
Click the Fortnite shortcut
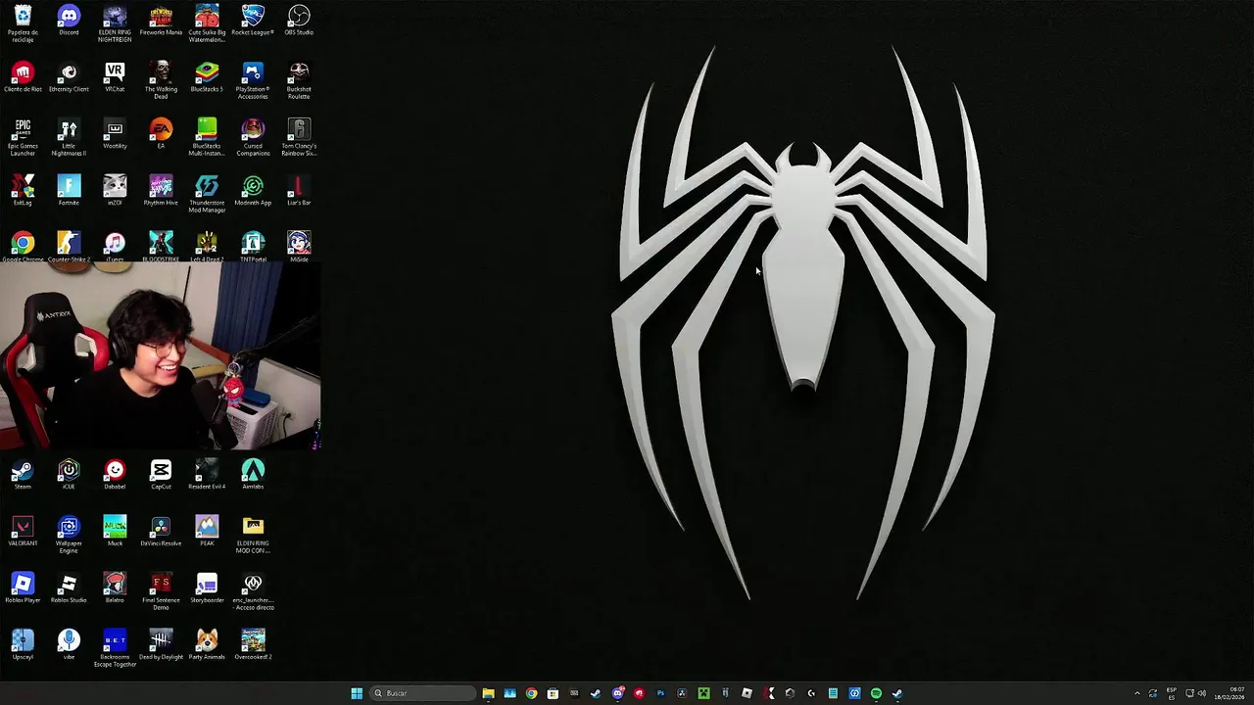click(x=69, y=191)
